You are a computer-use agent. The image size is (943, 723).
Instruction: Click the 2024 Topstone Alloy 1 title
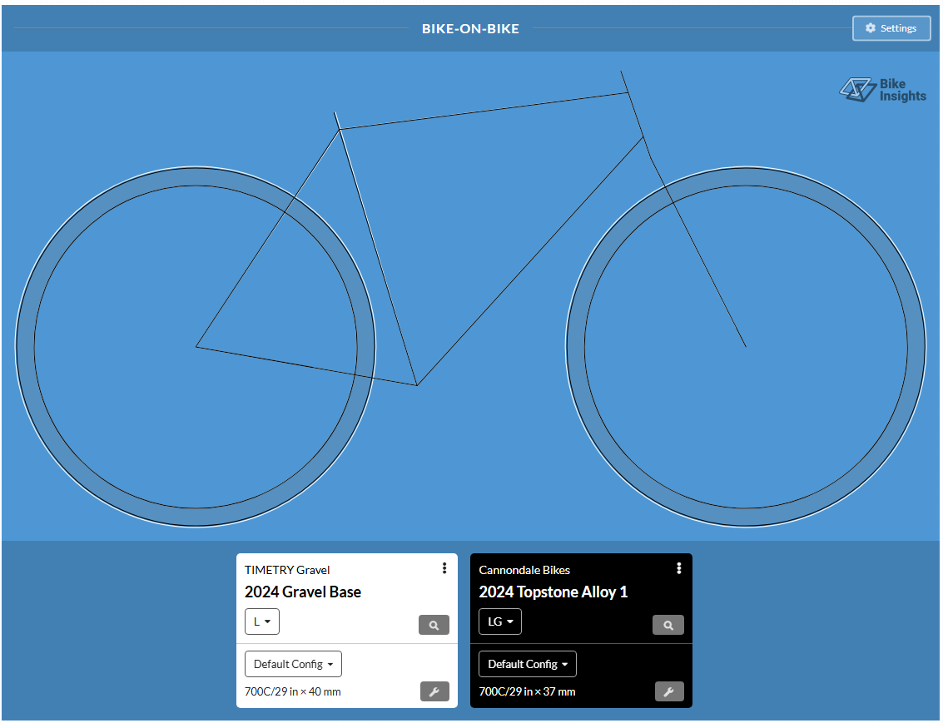pyautogui.click(x=553, y=592)
